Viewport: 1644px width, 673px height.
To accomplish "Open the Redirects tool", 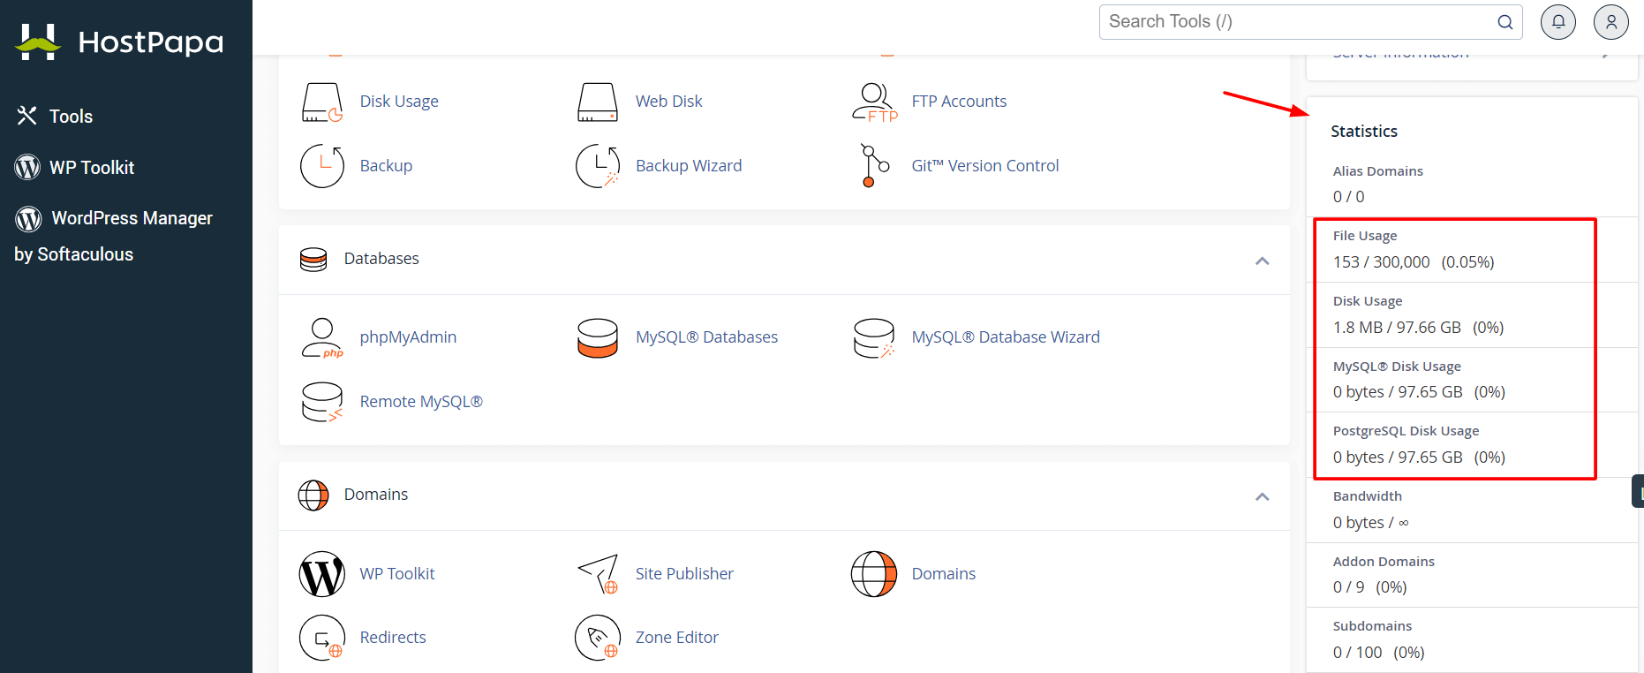I will [x=393, y=637].
